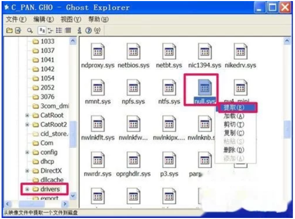
Task: Switch to list view toolbar button
Action: coord(59,31)
